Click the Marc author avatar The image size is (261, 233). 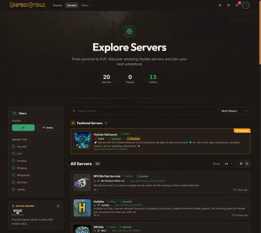click(x=99, y=230)
